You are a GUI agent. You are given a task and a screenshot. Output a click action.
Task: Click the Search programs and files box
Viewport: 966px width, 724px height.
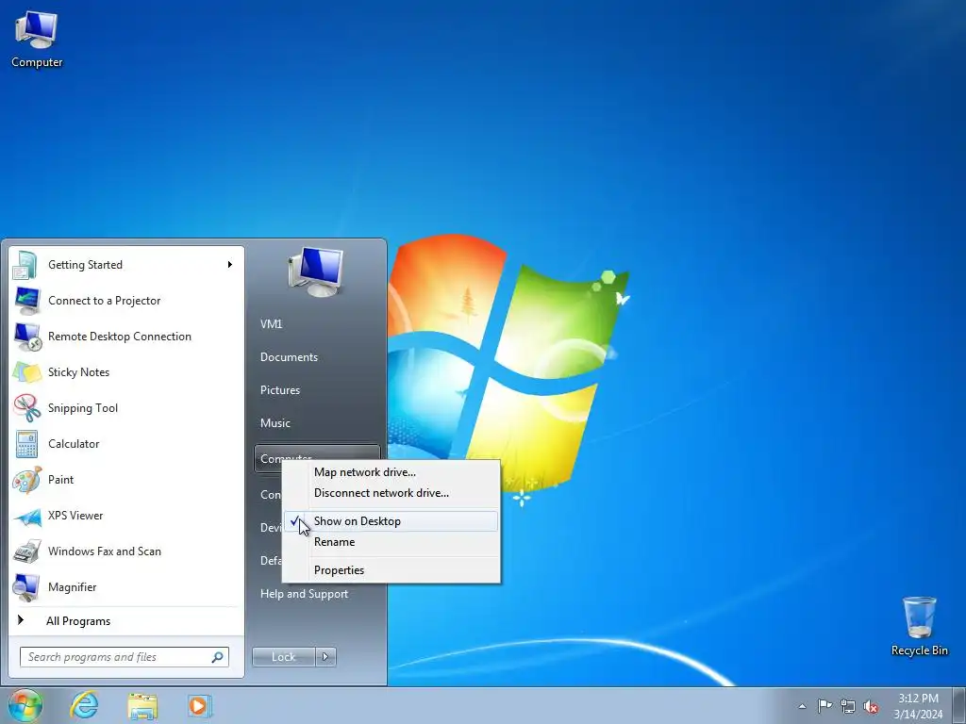tap(124, 657)
